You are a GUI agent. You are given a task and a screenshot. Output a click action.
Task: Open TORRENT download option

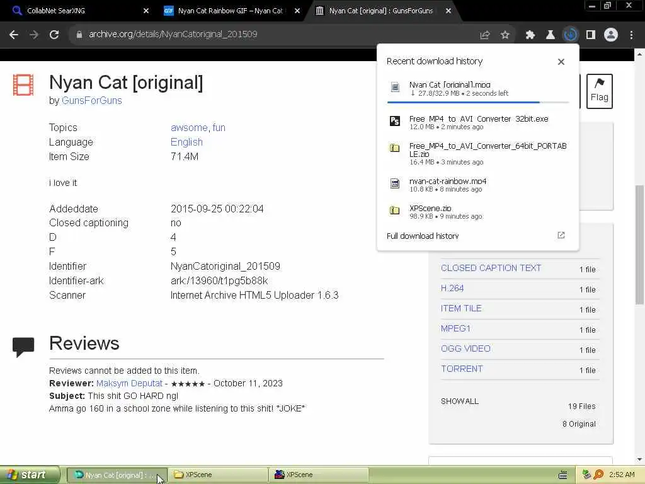click(x=462, y=369)
